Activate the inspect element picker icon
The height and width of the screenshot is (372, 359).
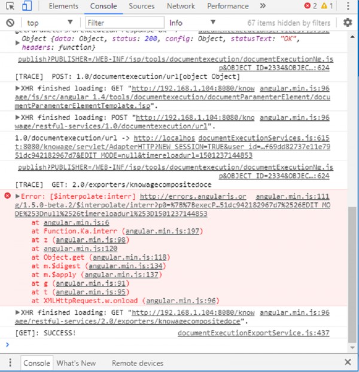coord(10,6)
